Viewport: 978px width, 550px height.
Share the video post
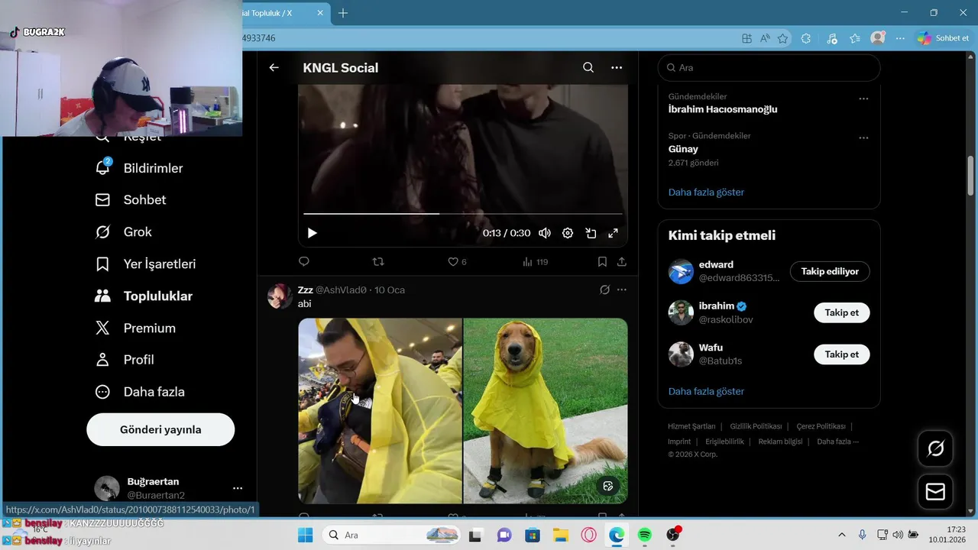click(x=622, y=261)
